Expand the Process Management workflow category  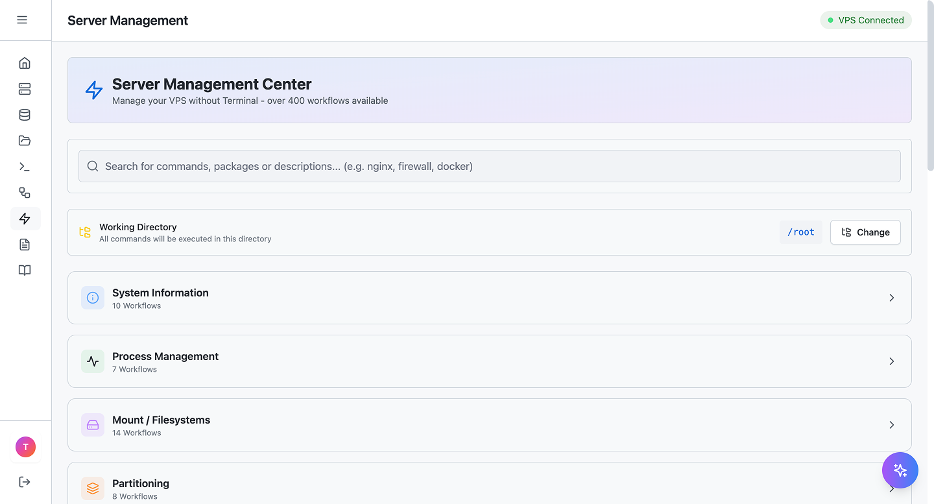click(x=489, y=361)
